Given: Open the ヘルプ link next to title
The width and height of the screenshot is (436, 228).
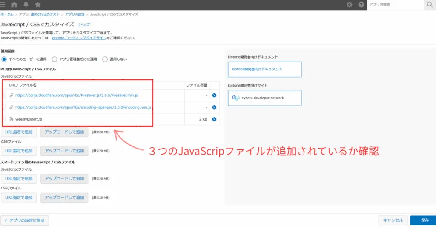Looking at the screenshot, I should pyautogui.click(x=84, y=25).
